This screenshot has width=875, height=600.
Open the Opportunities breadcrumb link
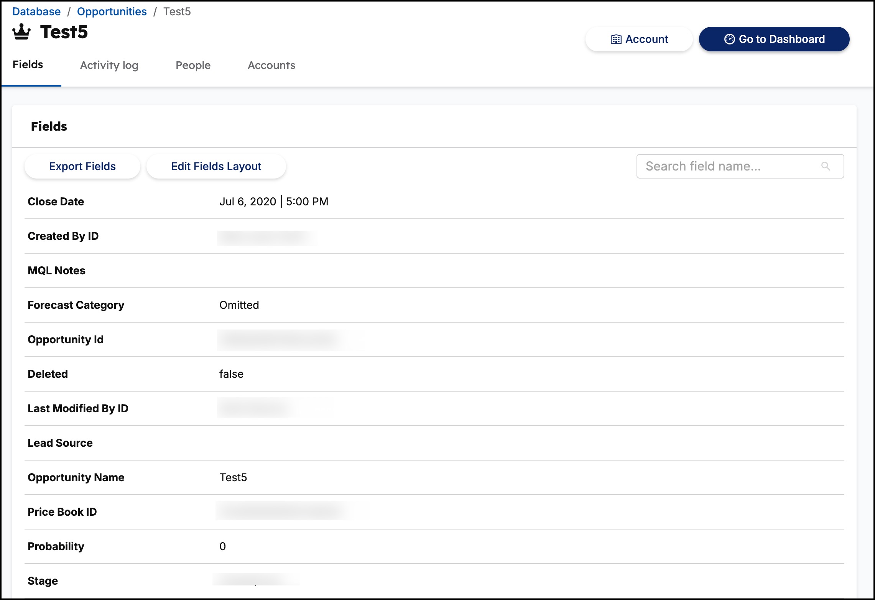112,11
